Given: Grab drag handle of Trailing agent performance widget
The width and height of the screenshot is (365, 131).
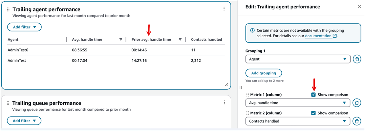Looking at the screenshot, I should [8, 10].
